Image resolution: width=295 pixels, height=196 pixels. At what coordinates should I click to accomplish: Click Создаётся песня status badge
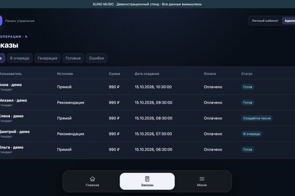[x=257, y=119]
